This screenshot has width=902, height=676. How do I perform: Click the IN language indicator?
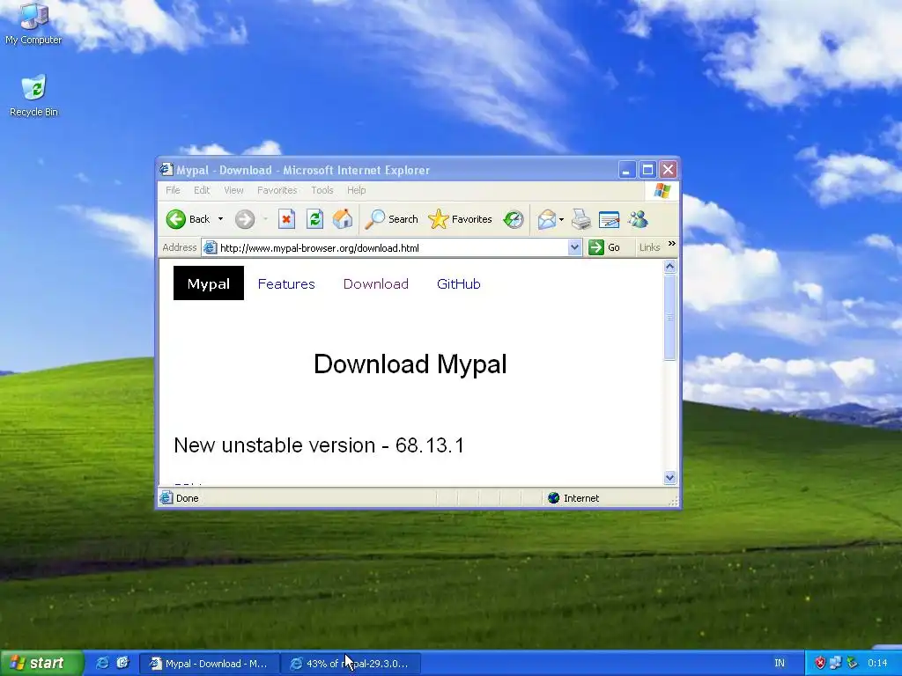pos(780,664)
